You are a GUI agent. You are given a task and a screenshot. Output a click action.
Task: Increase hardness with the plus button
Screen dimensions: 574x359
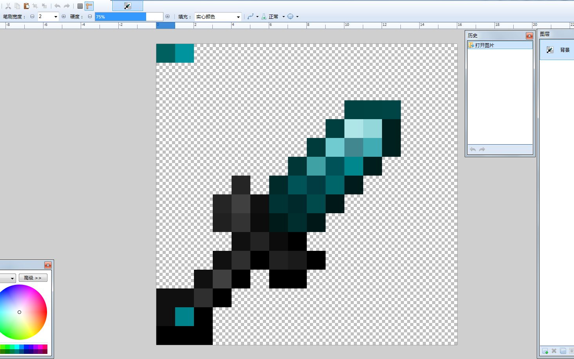tap(168, 16)
